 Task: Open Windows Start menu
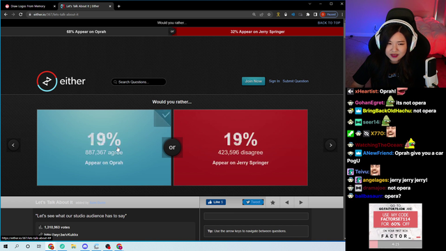[x=6, y=246]
